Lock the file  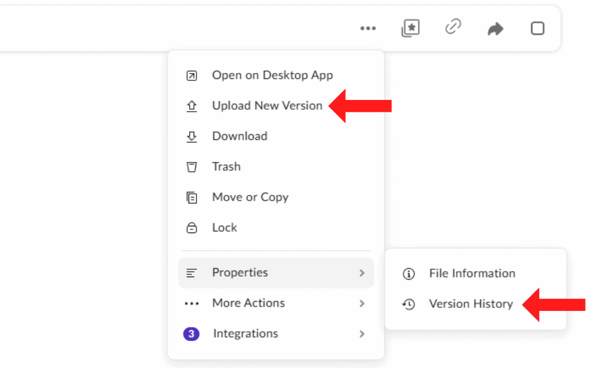pos(276,228)
